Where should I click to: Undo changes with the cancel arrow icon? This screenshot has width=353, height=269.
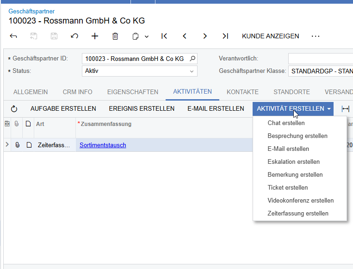click(x=74, y=36)
